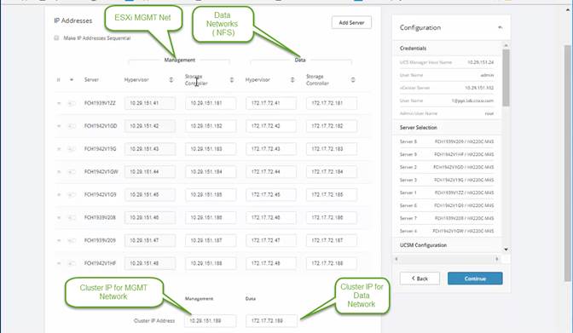Toggle the locator switch for FCH1942V1GW
Image resolution: width=573 pixels, height=333 pixels.
tap(72, 172)
